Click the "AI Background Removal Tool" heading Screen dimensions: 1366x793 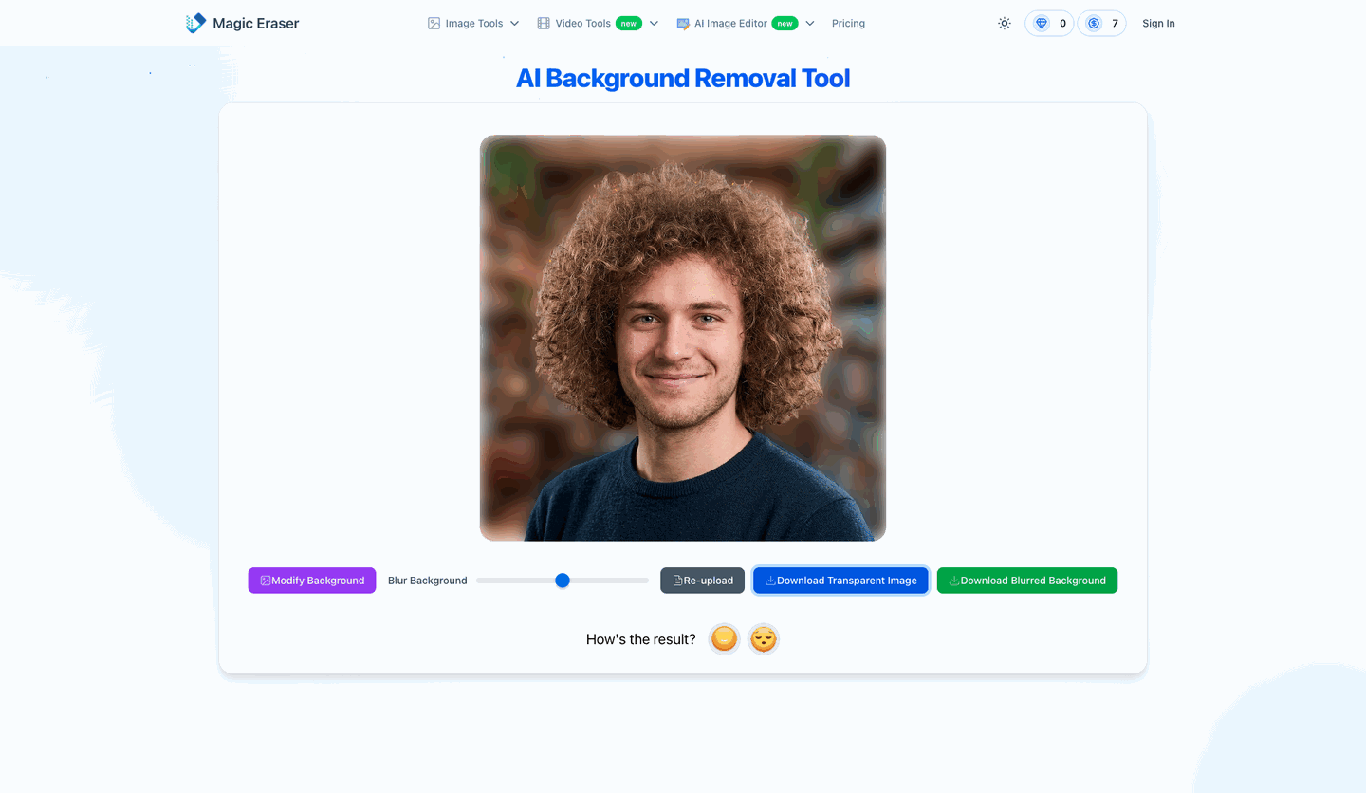[x=683, y=78]
